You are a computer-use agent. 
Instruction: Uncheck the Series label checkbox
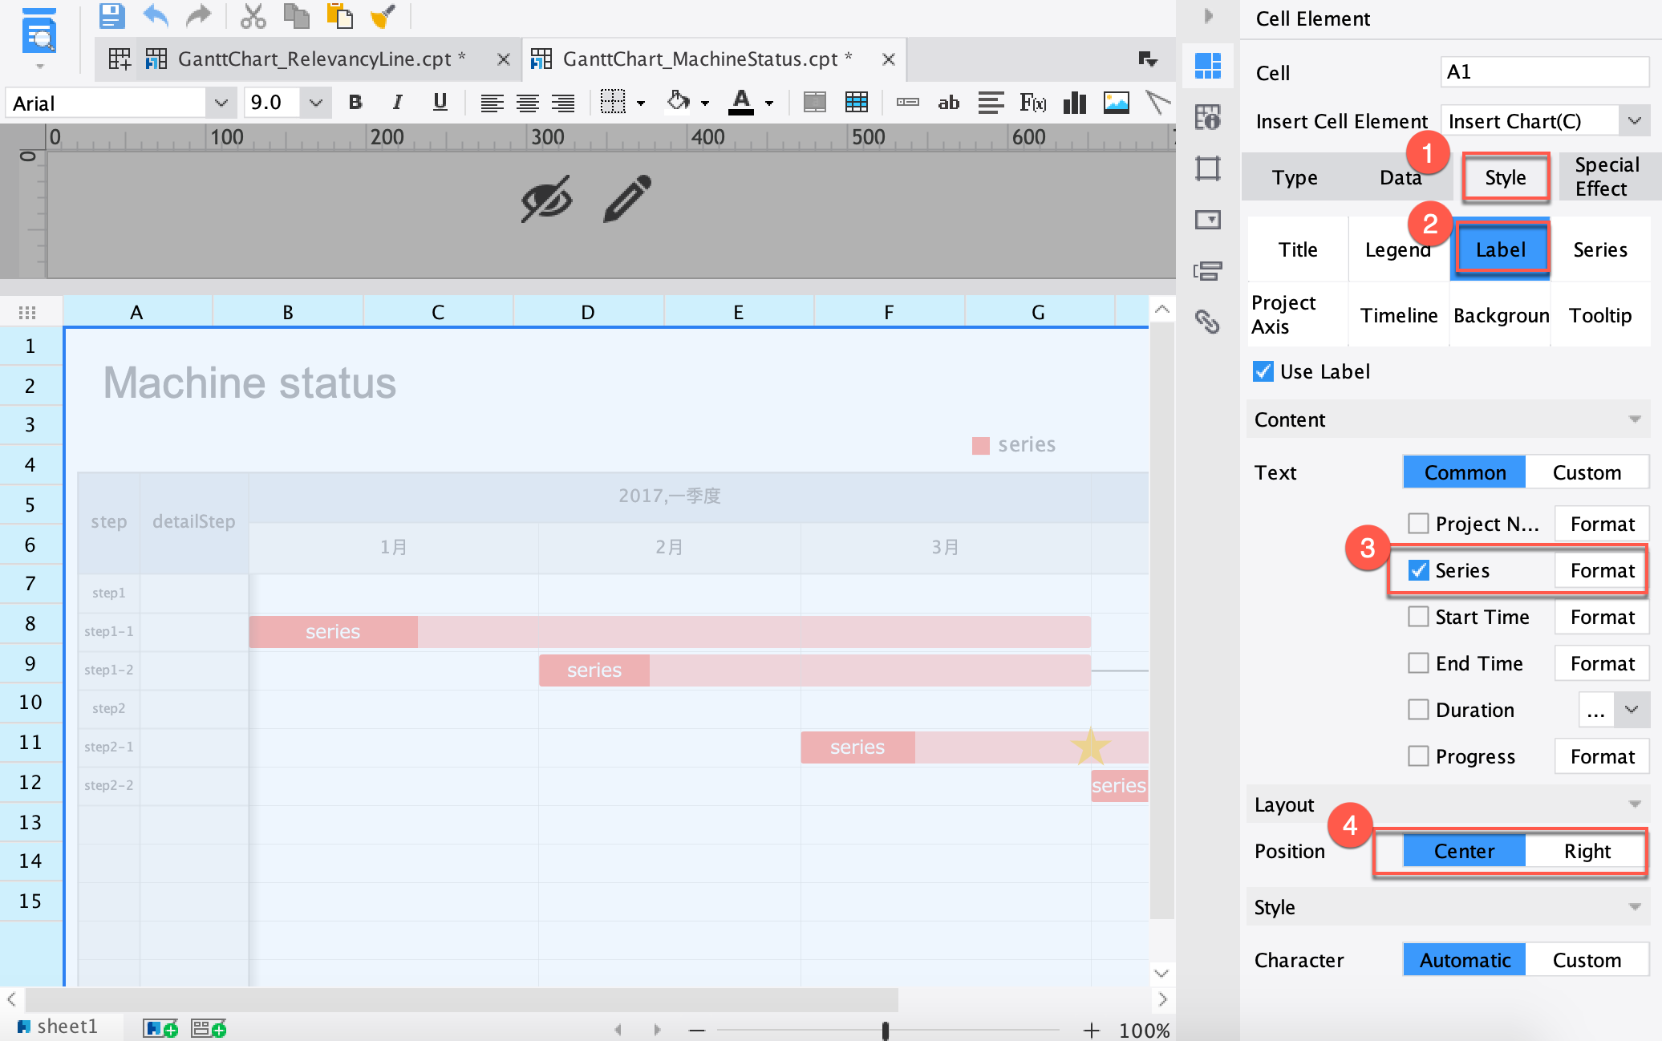pyautogui.click(x=1420, y=569)
